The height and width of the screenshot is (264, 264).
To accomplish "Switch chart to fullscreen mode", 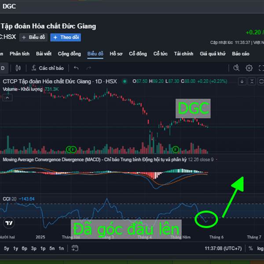I will click(x=261, y=68).
